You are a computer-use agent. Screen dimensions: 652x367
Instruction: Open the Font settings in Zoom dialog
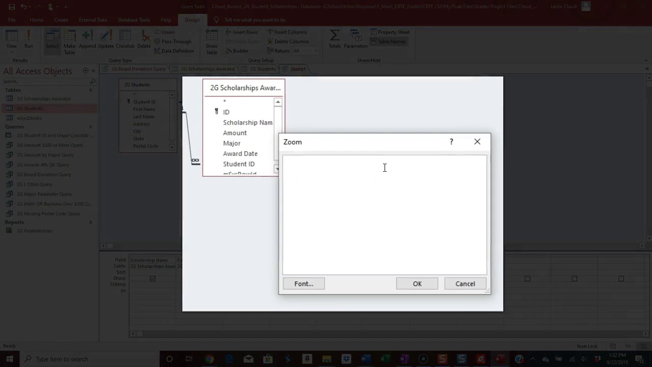pos(304,283)
